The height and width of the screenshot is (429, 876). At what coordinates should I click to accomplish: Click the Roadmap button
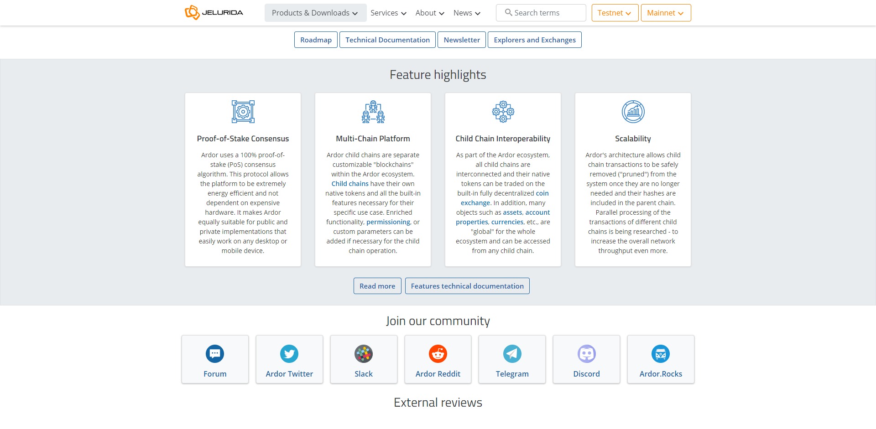coord(316,40)
